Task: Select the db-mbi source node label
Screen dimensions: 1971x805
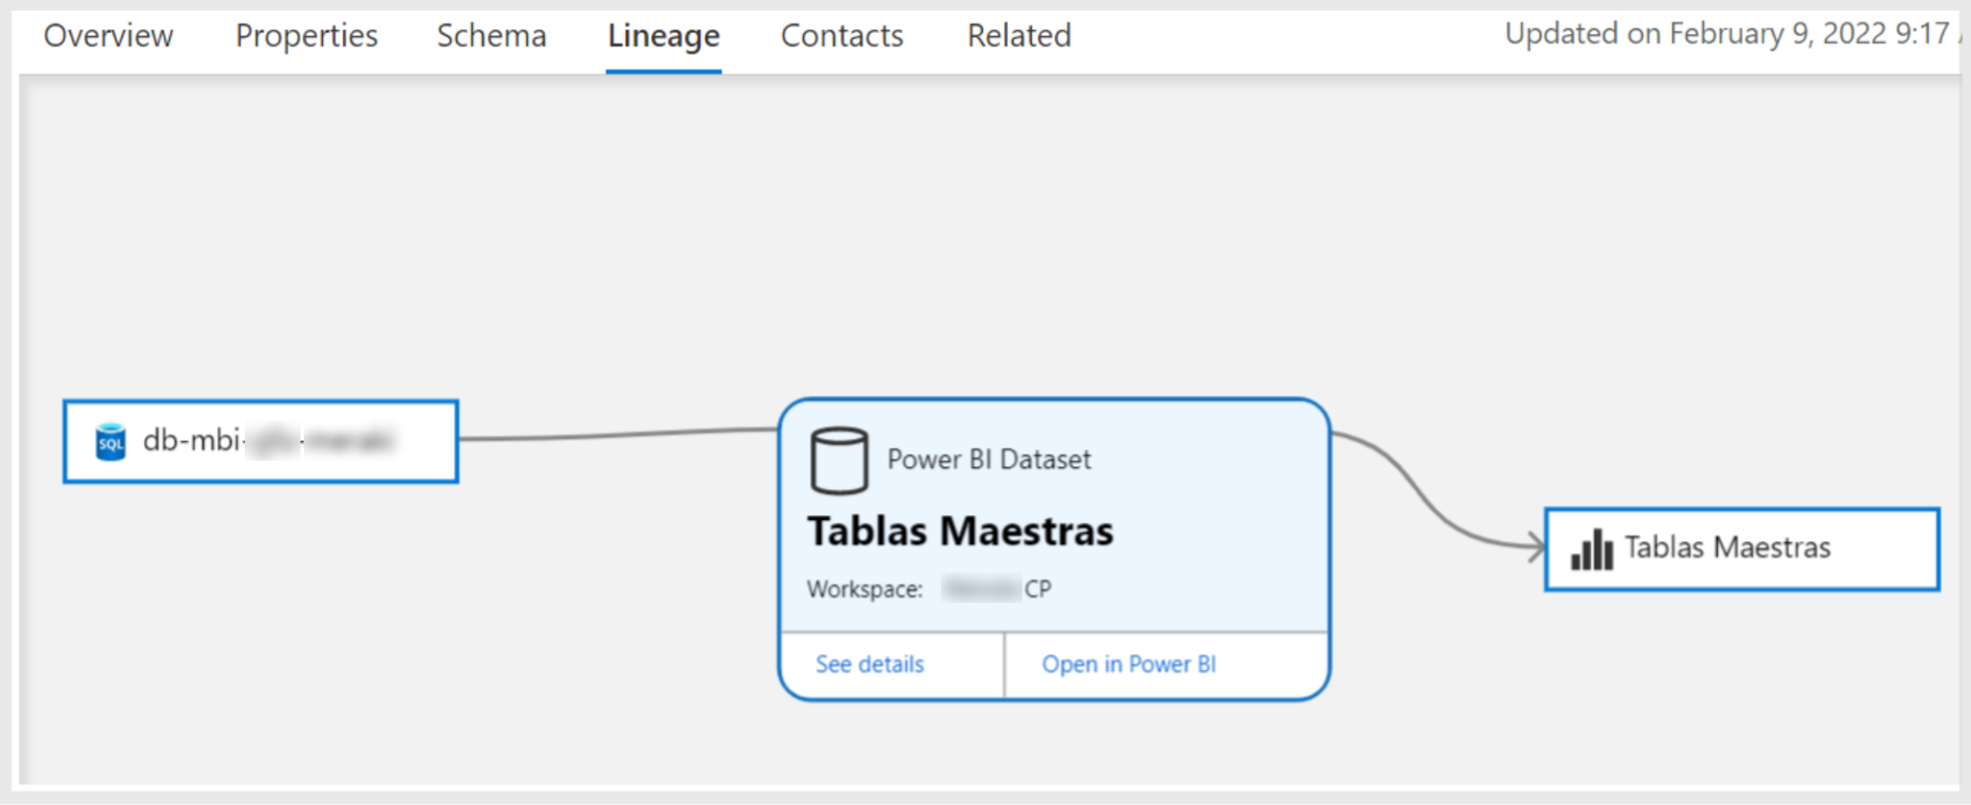Action: point(268,441)
